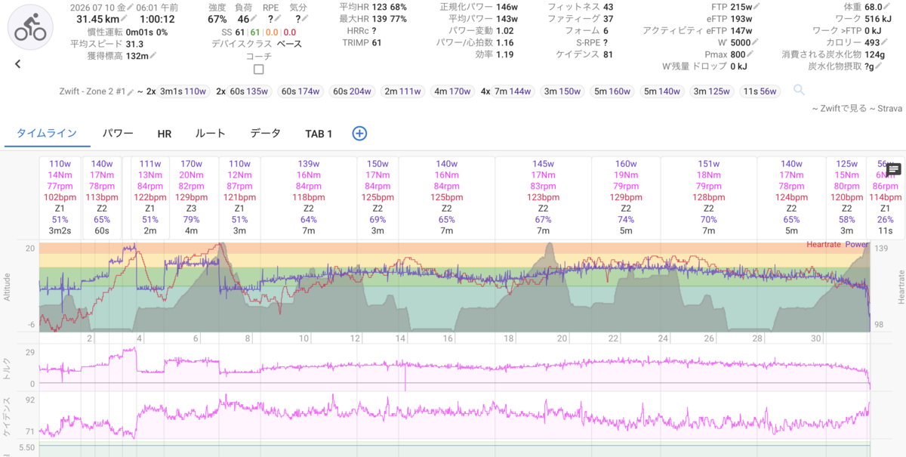The image size is (906, 457).
Task: Select the 3m 150w interval chip
Action: coord(562,91)
